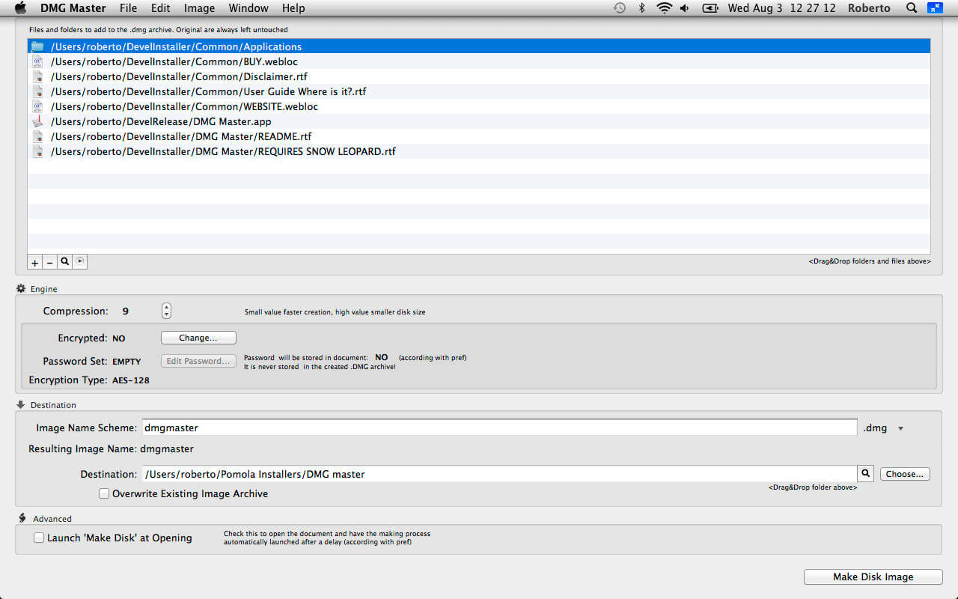Click the Applications folder icon in the list
Screen dimensions: 958x599
click(37, 46)
